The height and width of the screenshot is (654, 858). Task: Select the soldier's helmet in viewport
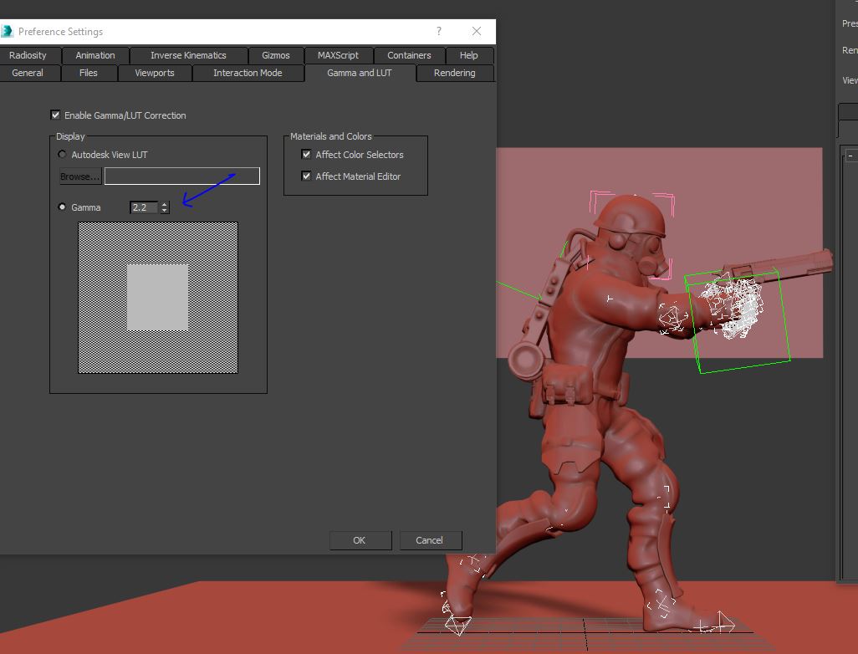click(629, 215)
